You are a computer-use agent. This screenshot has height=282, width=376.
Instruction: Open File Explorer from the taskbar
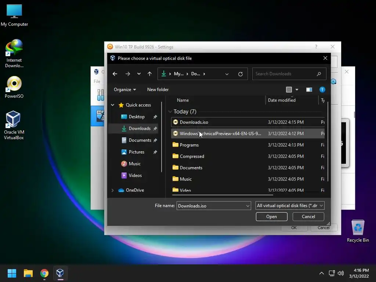point(28,273)
